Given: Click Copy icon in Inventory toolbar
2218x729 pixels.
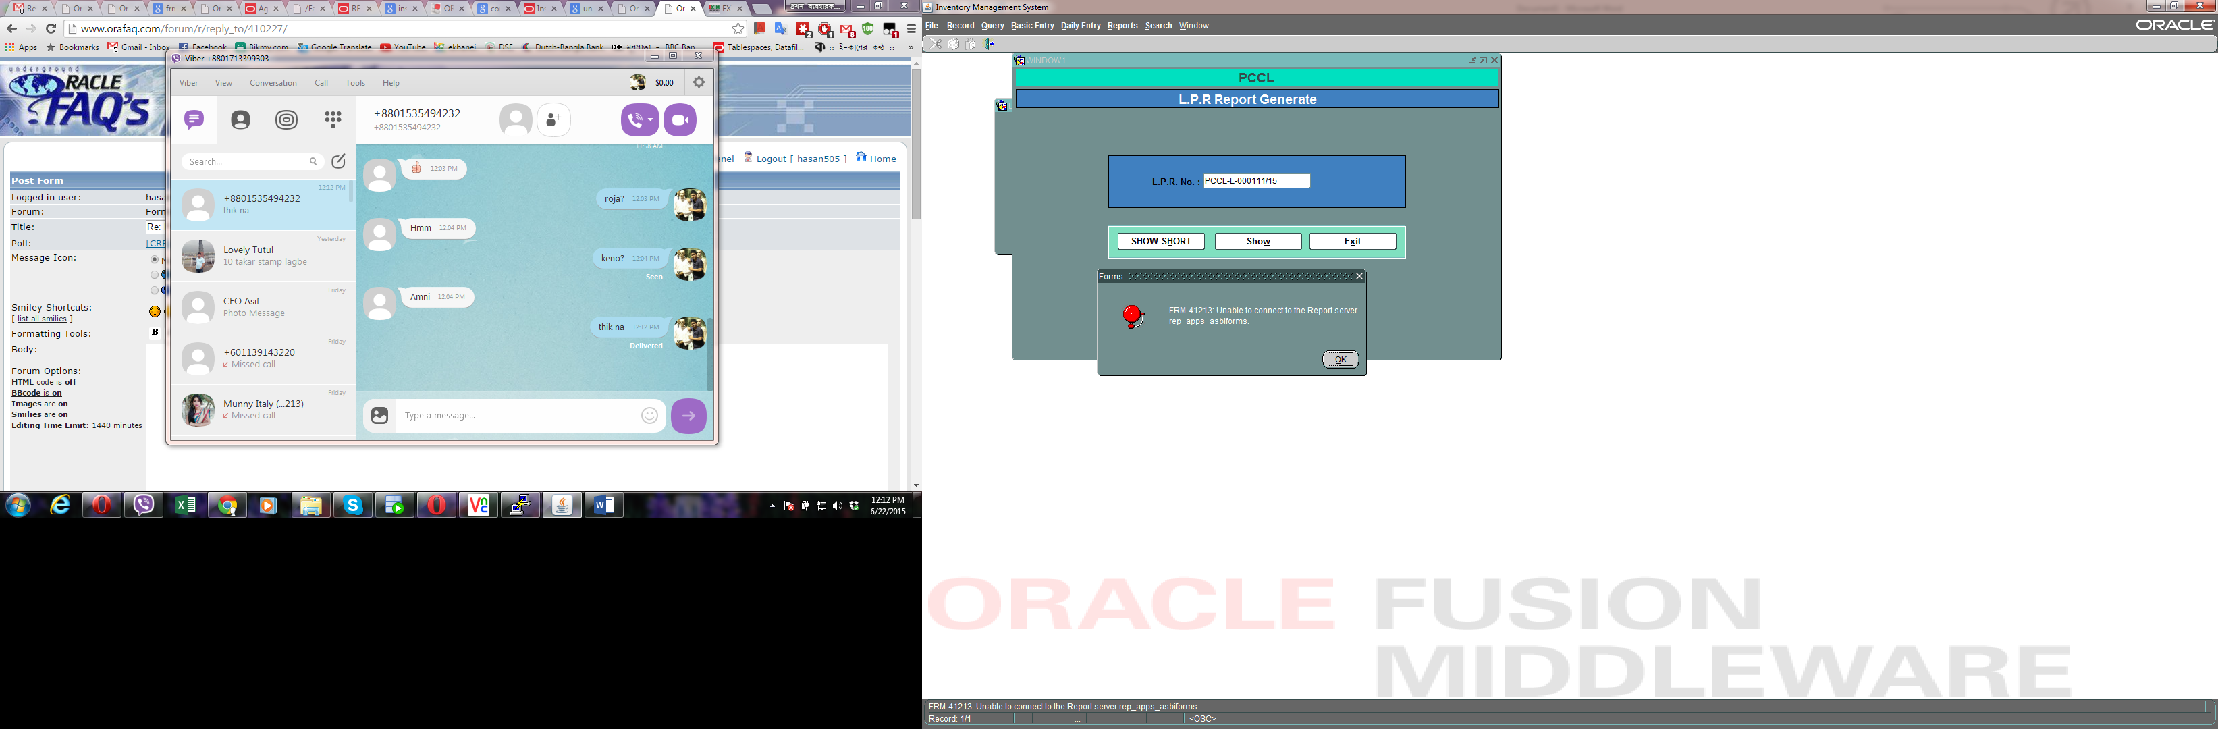Looking at the screenshot, I should click(953, 44).
